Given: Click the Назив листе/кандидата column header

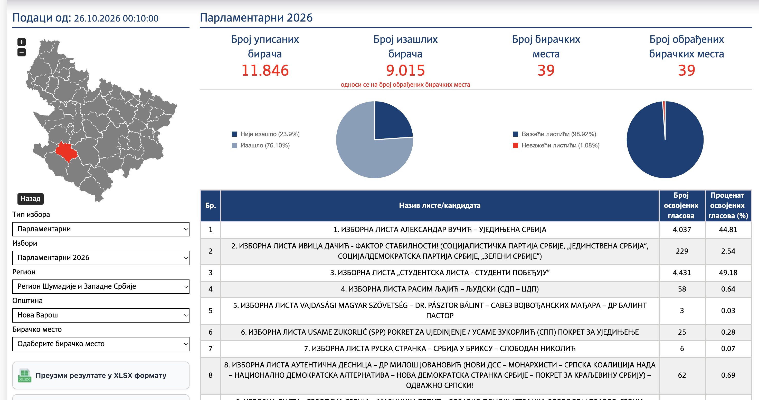Looking at the screenshot, I should (440, 205).
